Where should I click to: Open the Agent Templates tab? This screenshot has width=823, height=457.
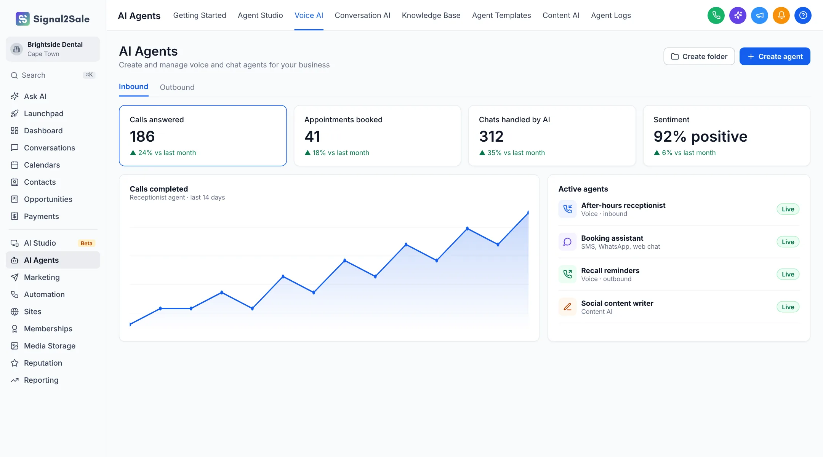[x=501, y=15]
